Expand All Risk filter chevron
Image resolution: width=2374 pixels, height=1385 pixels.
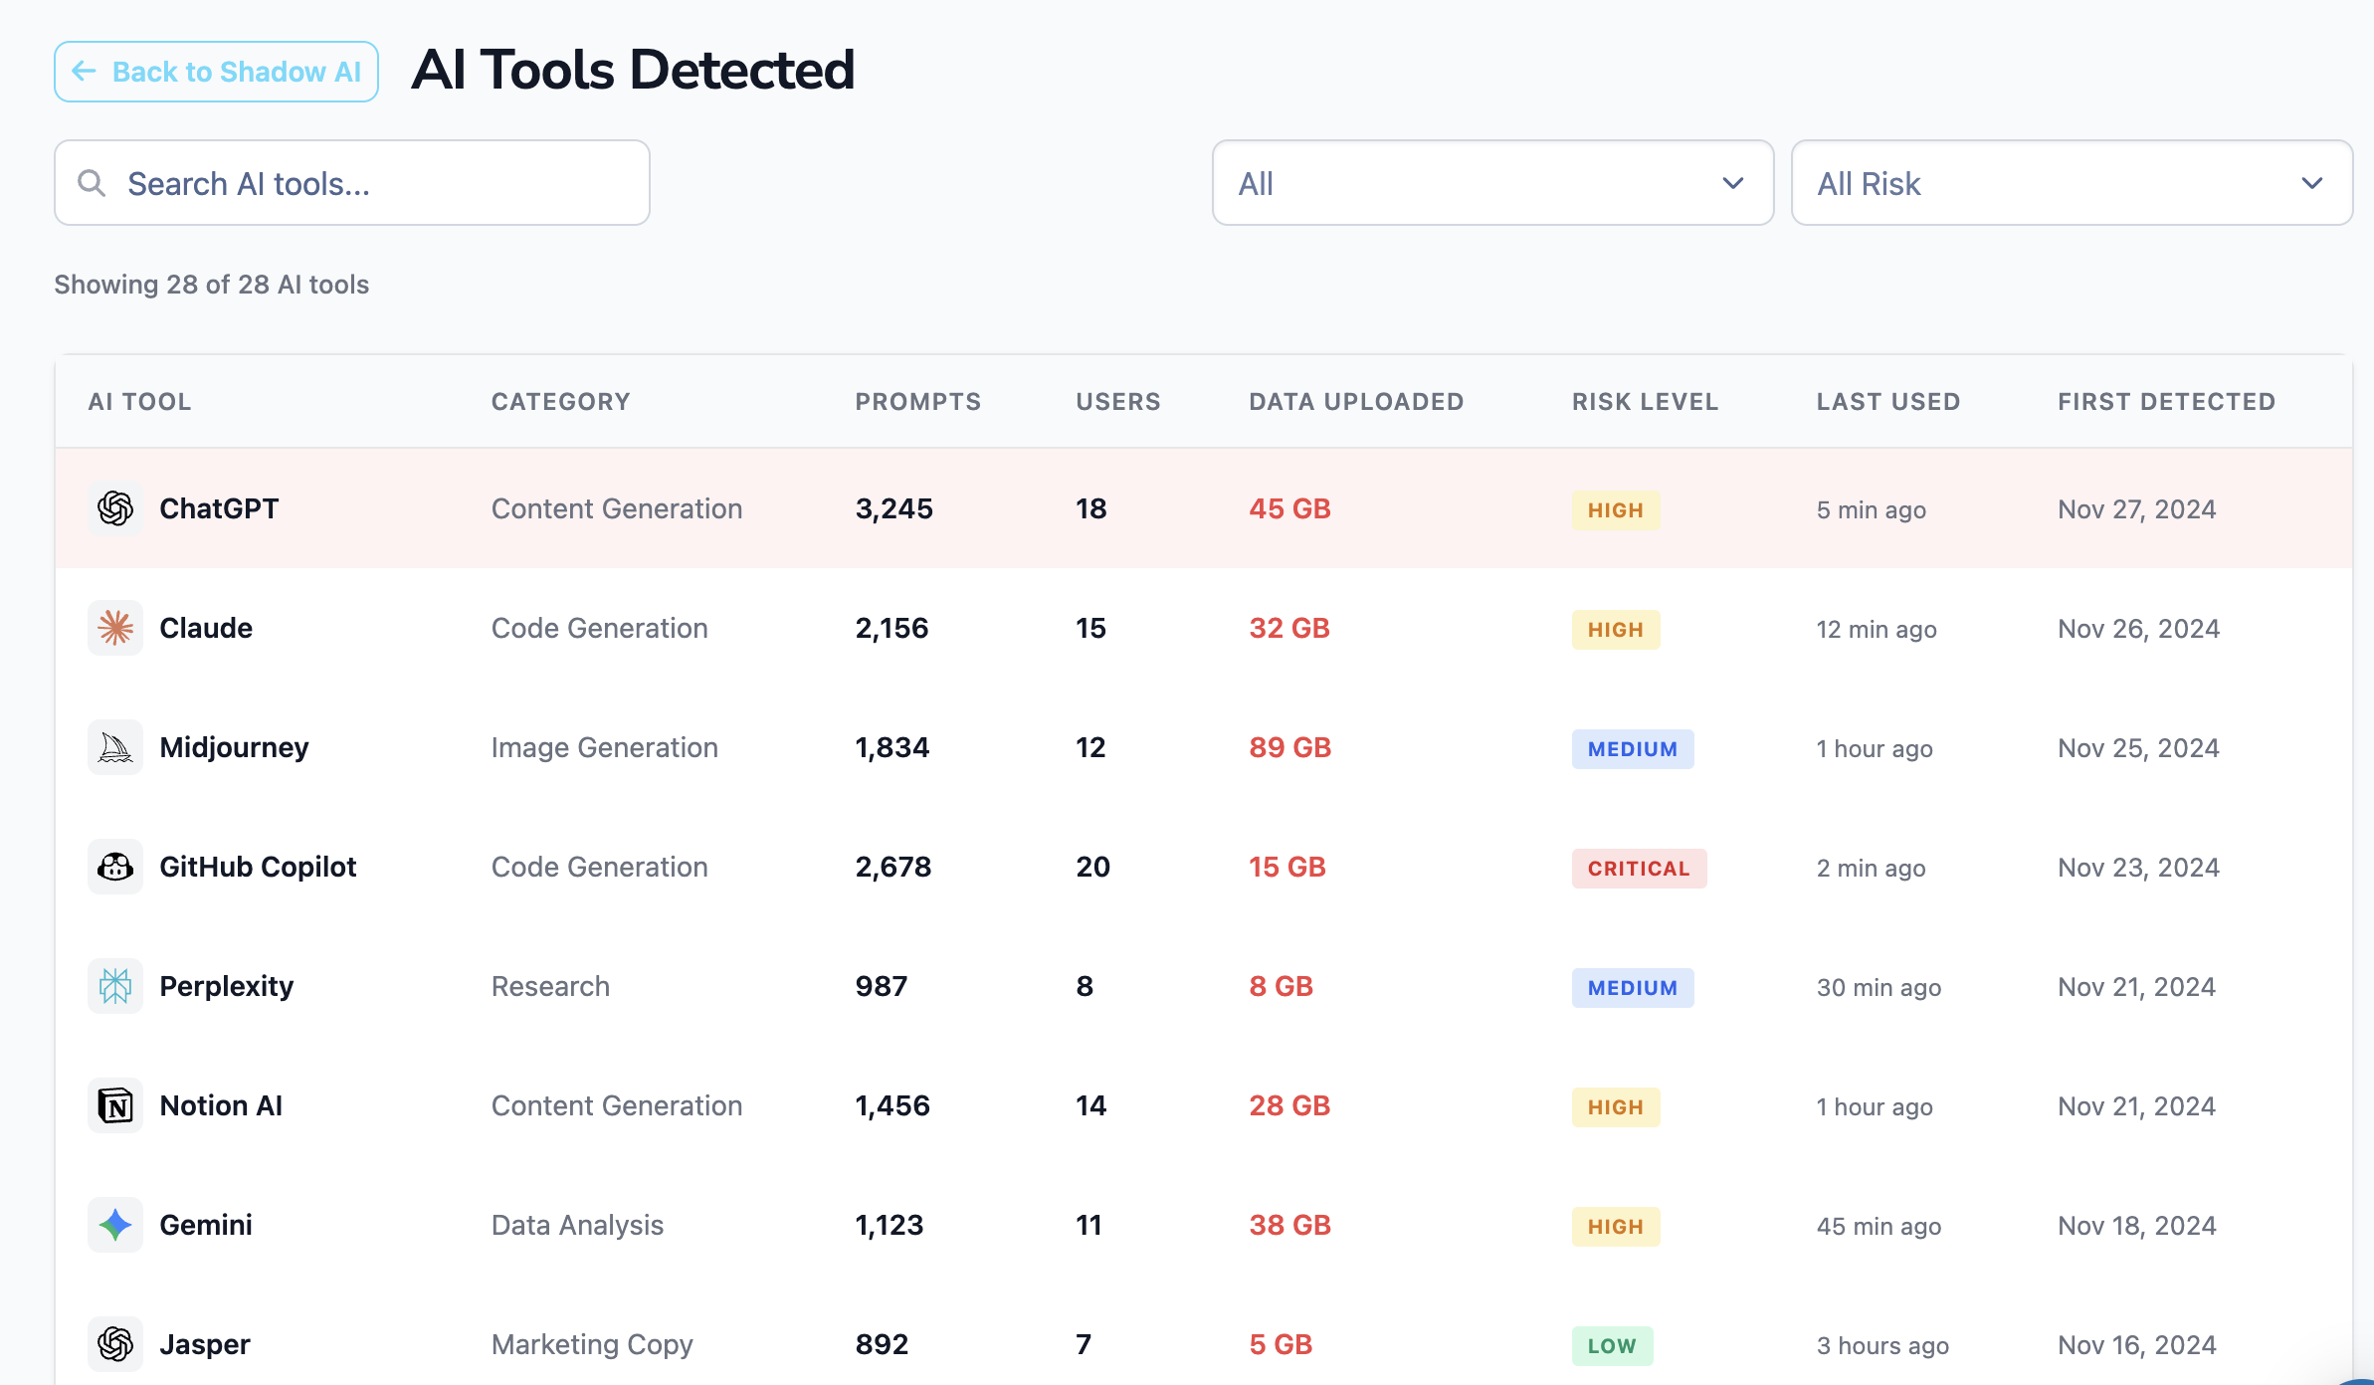click(2312, 184)
